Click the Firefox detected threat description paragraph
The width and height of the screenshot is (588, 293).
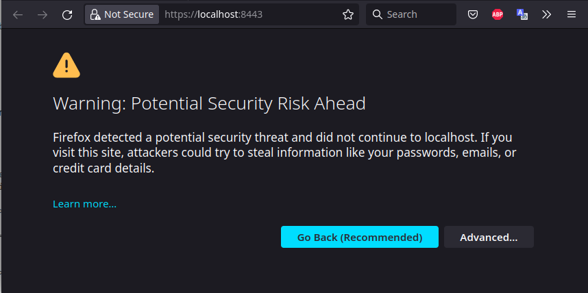point(285,153)
